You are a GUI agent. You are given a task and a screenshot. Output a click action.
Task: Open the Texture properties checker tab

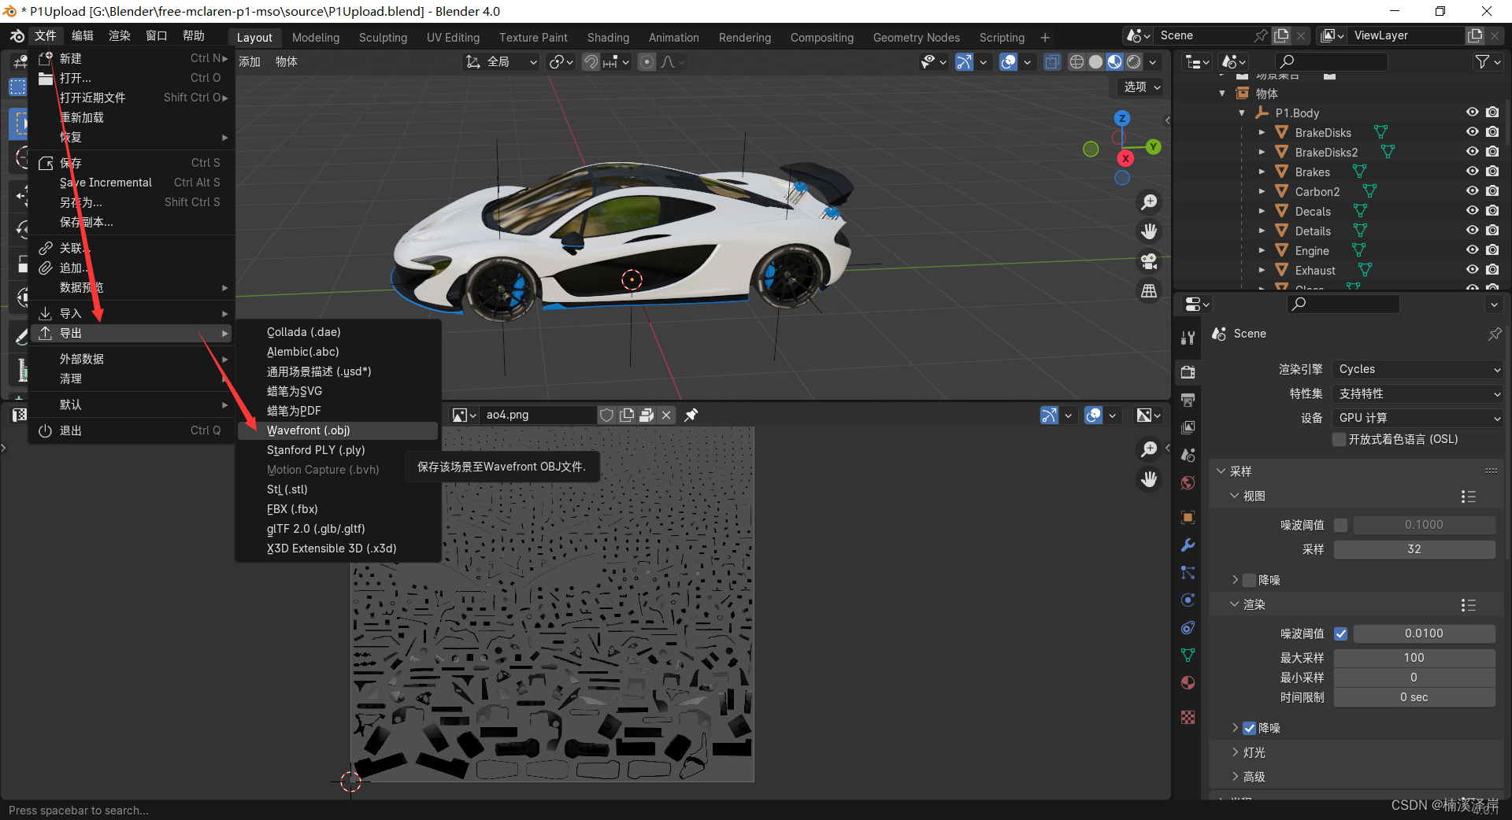[x=1188, y=717]
